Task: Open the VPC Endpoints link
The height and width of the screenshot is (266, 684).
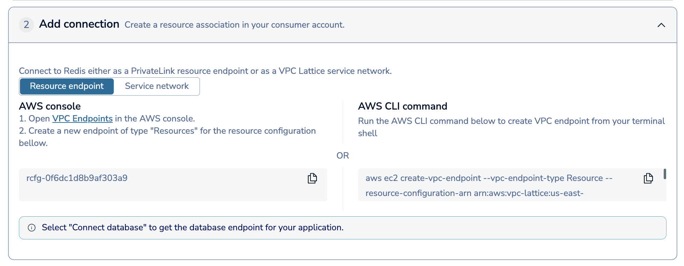Action: click(82, 119)
